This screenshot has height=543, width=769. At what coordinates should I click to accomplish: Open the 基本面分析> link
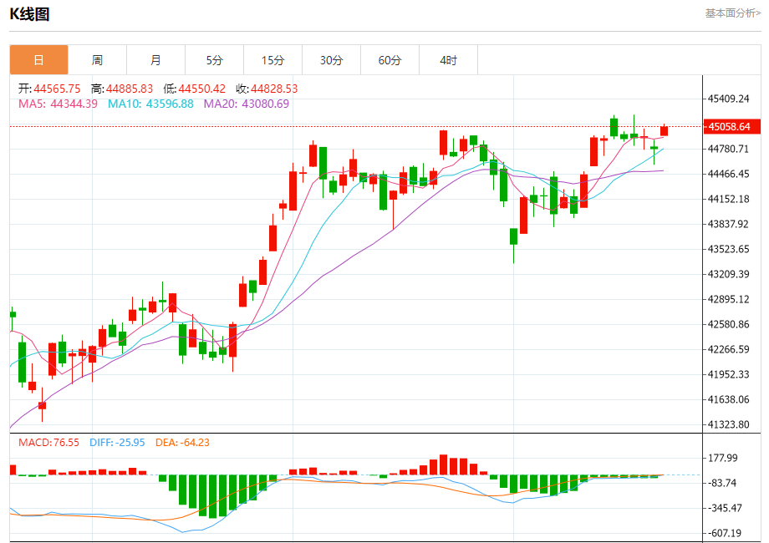[x=733, y=13]
